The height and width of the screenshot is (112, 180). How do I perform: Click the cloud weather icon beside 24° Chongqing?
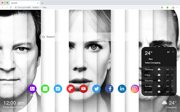pos(165,103)
